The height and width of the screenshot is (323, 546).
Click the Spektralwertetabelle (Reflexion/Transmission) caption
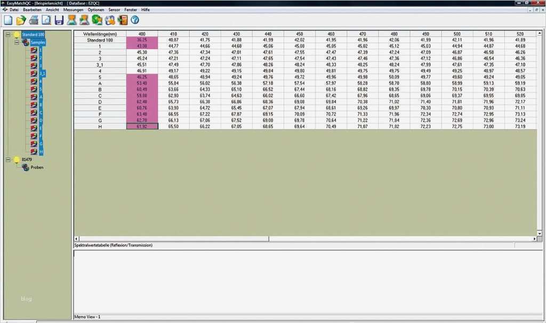coord(113,245)
